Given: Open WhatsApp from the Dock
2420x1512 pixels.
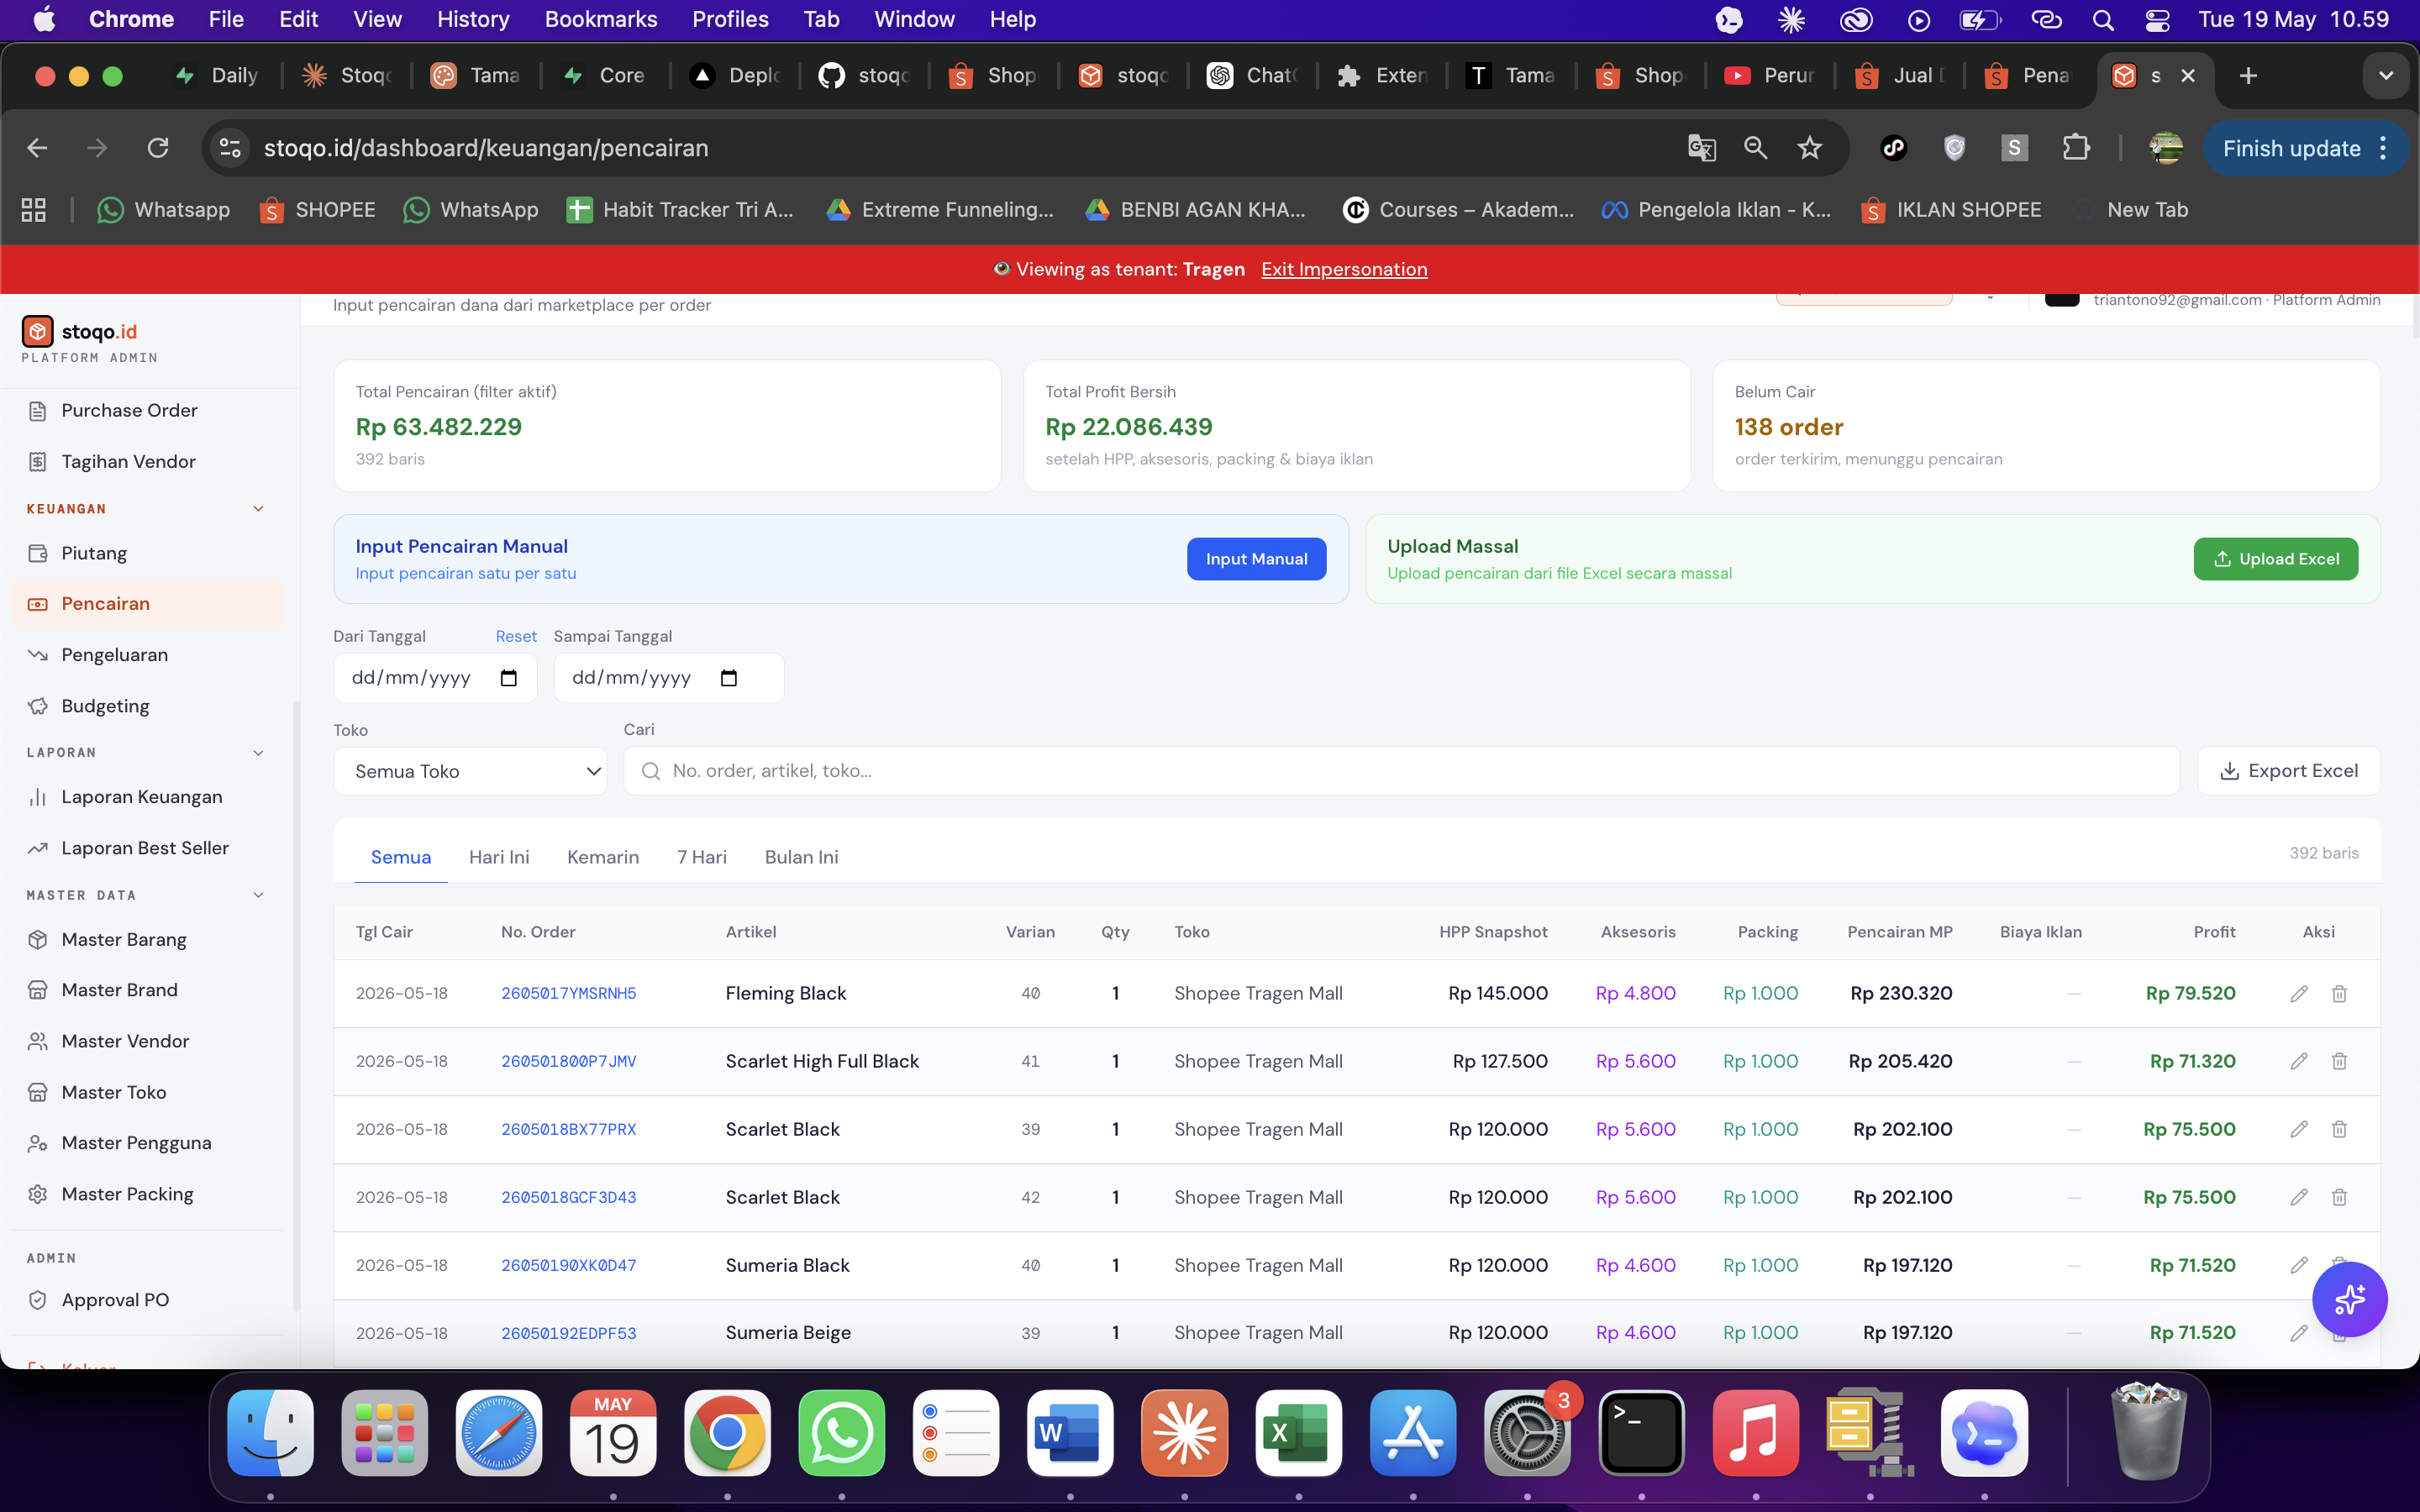Looking at the screenshot, I should [x=841, y=1433].
